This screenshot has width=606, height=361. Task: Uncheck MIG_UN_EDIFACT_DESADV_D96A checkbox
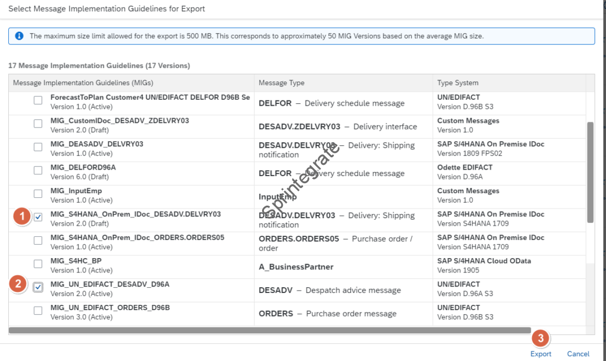pos(38,288)
